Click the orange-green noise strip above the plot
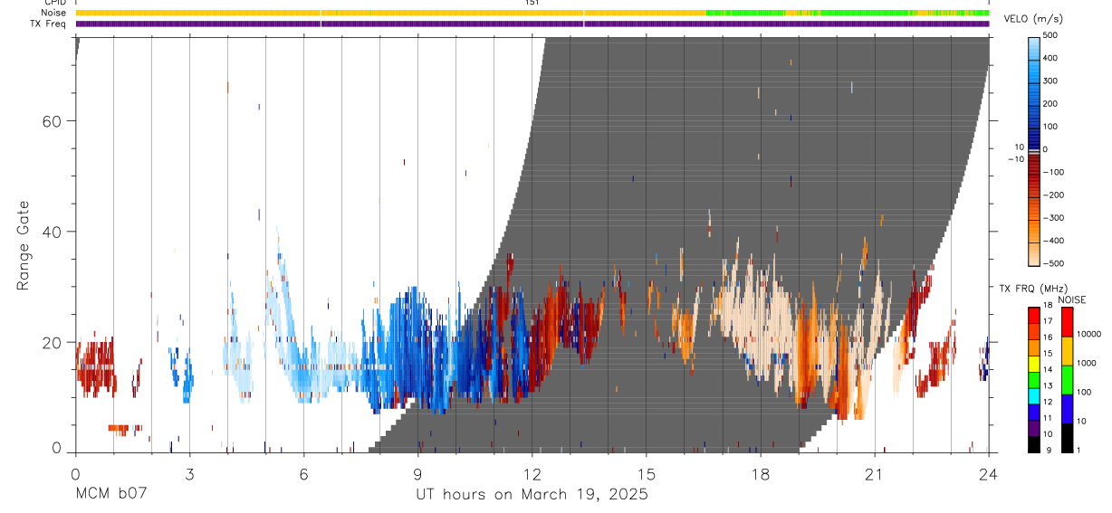 tap(532, 13)
